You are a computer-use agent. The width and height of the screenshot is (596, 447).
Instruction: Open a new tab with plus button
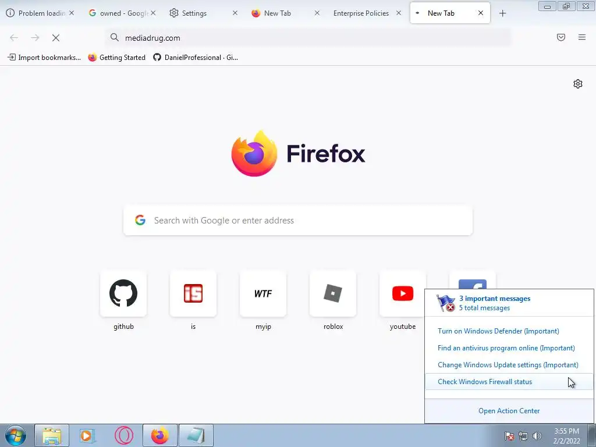click(502, 13)
